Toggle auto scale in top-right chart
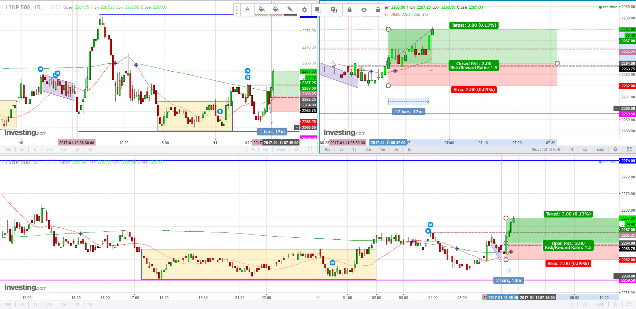The image size is (636, 309). [x=600, y=150]
